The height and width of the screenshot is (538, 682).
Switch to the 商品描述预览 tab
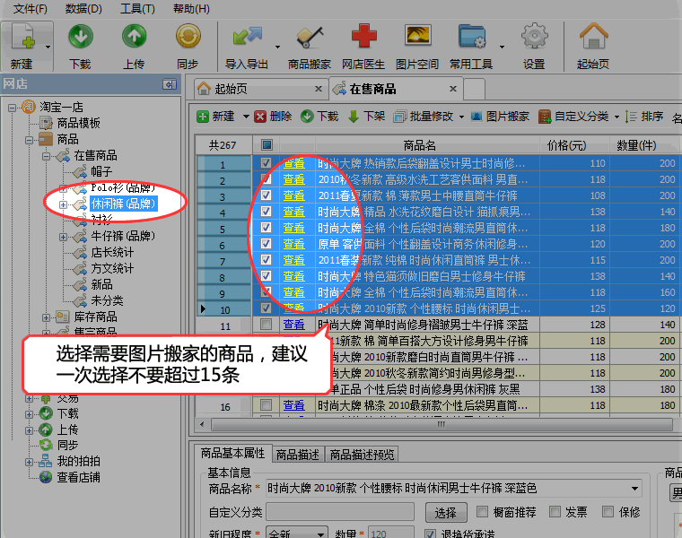click(362, 455)
